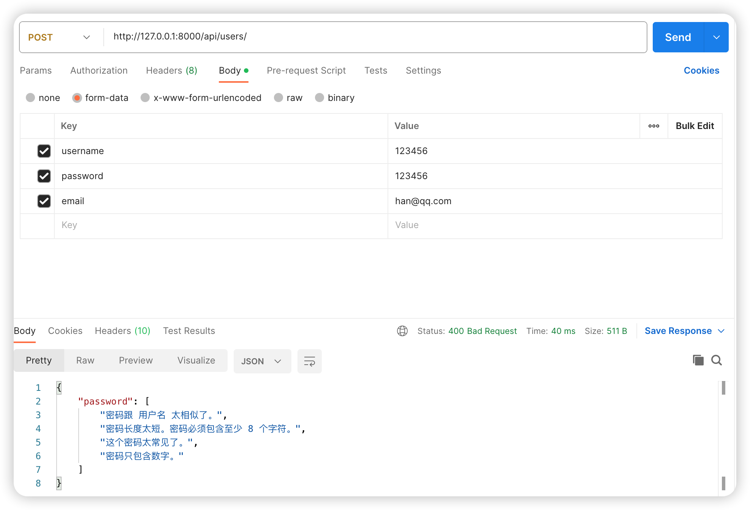Click response line "密码只包含数字。"
This screenshot has height=510, width=750.
pyautogui.click(x=142, y=456)
